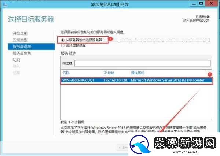The height and width of the screenshot is (156, 220).
Task: Go to 安装类型 wizard step
Action: pos(20,40)
